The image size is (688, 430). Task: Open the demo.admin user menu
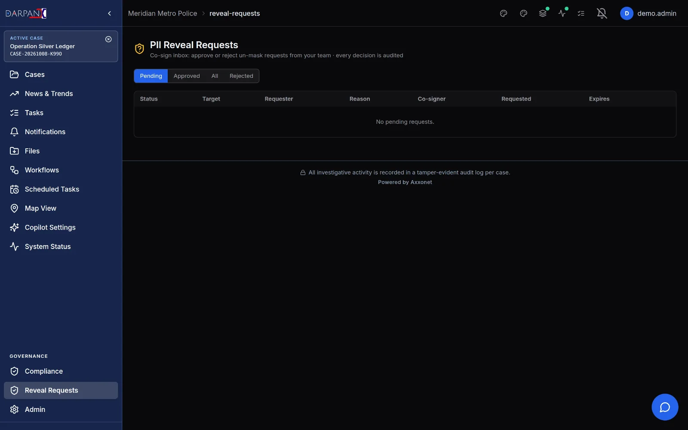[648, 13]
